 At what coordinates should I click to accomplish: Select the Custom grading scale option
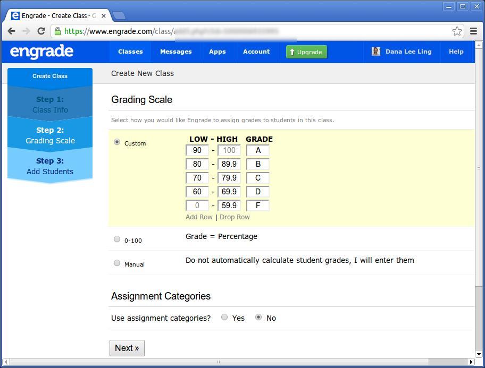[118, 141]
